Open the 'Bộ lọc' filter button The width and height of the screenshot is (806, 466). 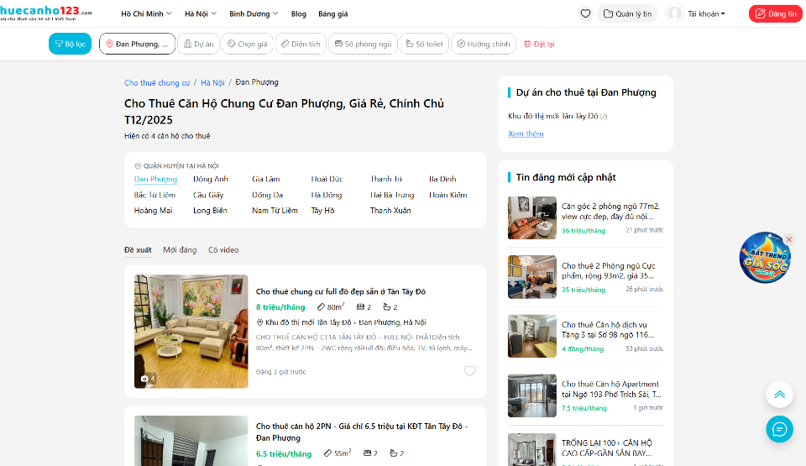[x=70, y=44]
